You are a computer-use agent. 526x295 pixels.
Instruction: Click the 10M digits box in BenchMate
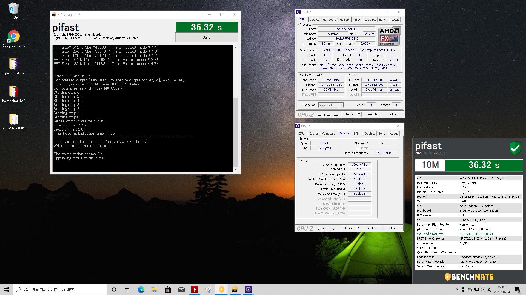(430, 165)
